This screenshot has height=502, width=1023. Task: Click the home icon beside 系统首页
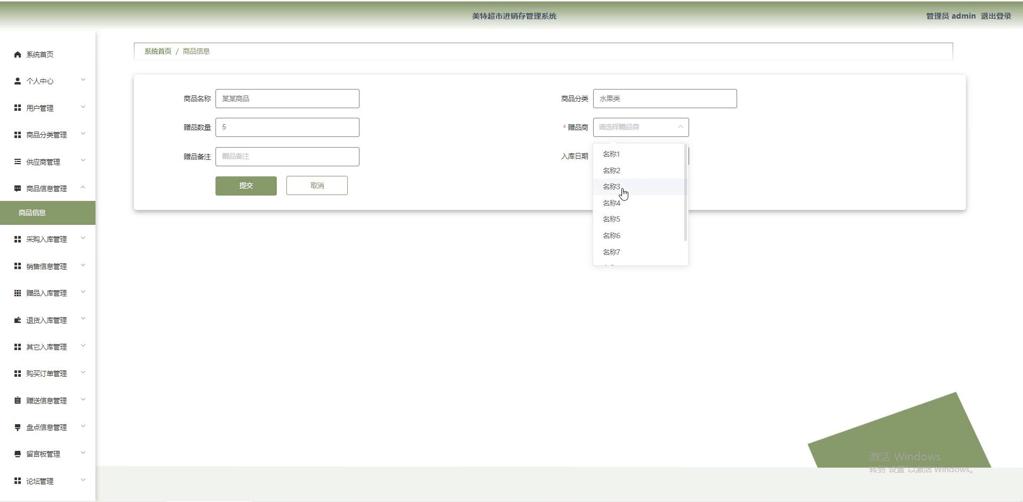click(18, 54)
